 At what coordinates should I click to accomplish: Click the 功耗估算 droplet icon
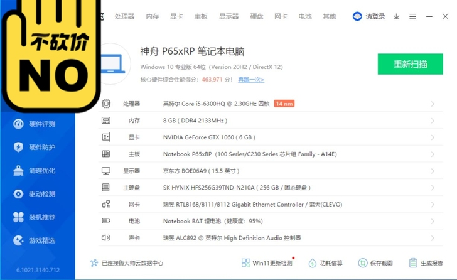tap(313, 263)
